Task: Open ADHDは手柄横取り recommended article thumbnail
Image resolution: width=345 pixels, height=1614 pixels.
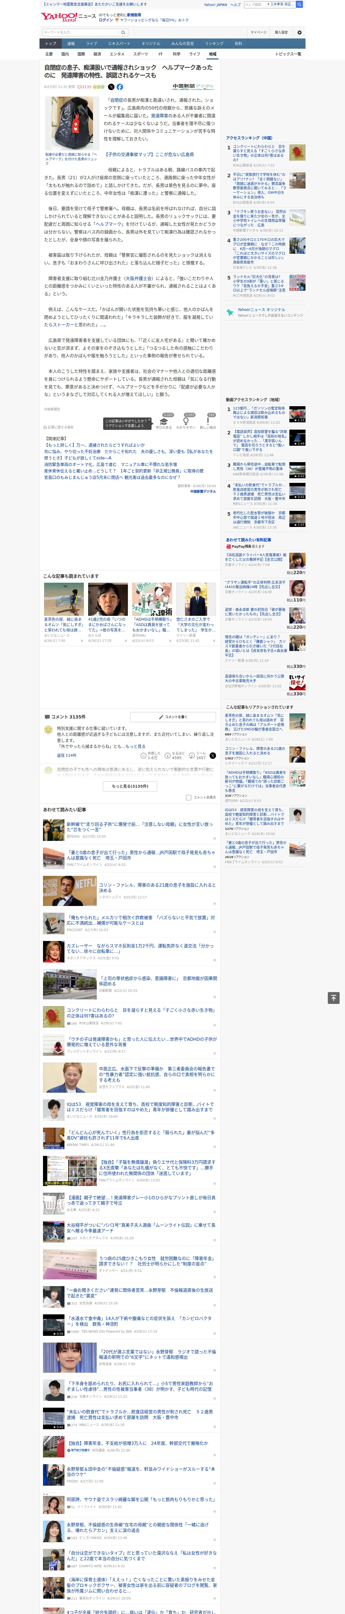Action: click(x=152, y=600)
